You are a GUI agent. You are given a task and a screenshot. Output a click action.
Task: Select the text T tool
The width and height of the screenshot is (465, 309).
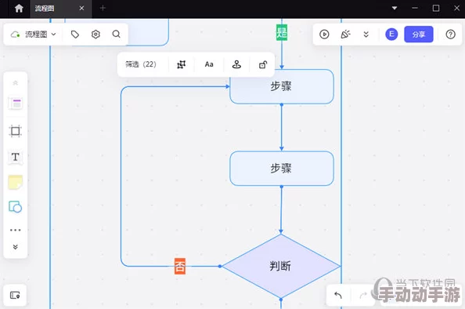click(x=16, y=157)
